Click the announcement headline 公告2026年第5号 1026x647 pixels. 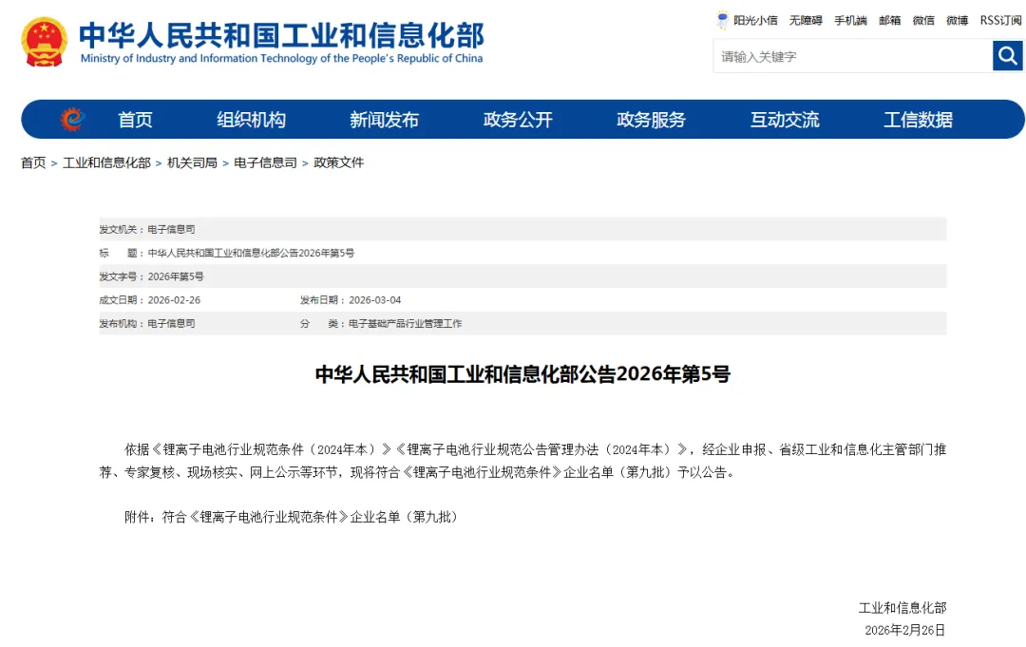click(x=522, y=373)
